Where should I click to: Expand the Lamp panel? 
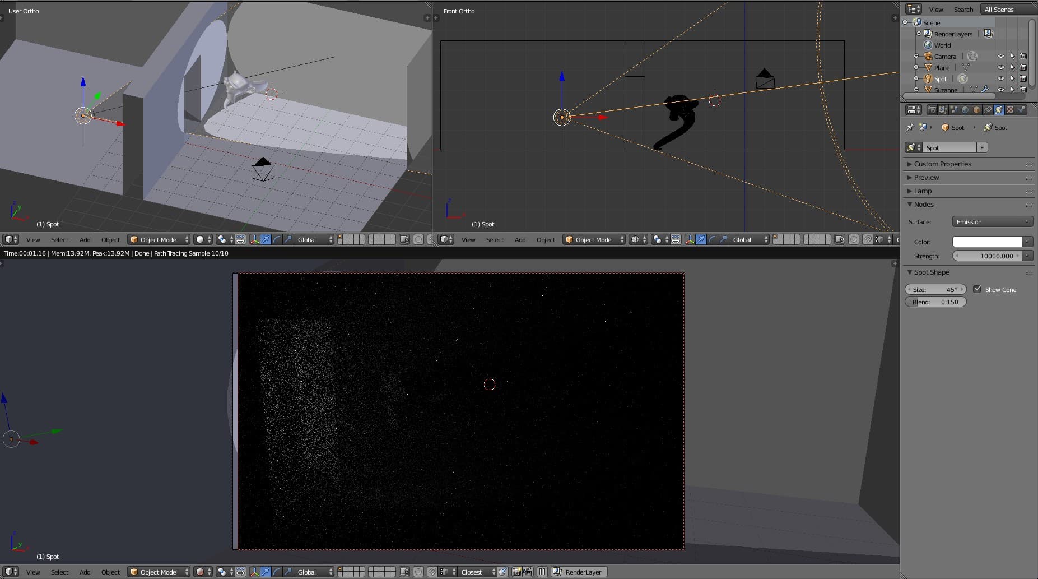click(923, 191)
